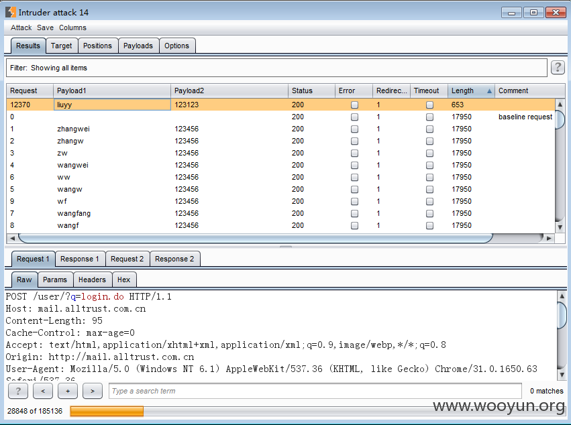This screenshot has width=571, height=425.
Task: Sort by the Status column header
Action: [x=312, y=91]
